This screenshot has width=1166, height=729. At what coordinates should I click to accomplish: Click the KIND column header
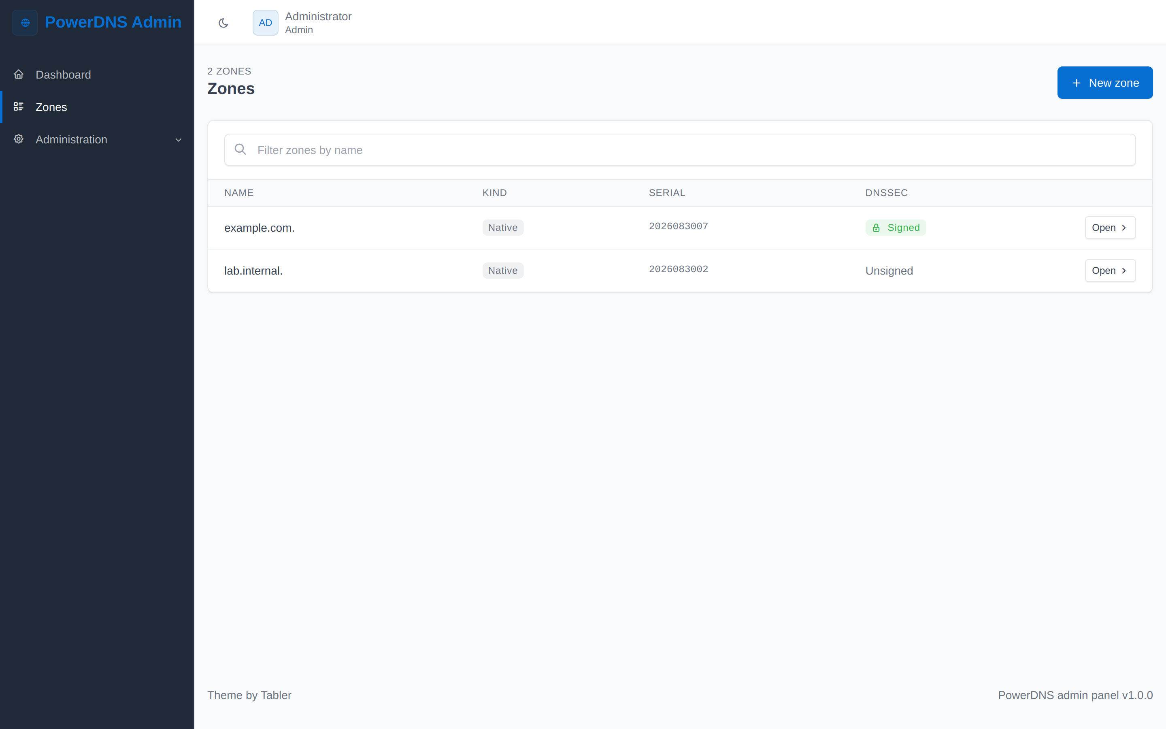coord(494,193)
